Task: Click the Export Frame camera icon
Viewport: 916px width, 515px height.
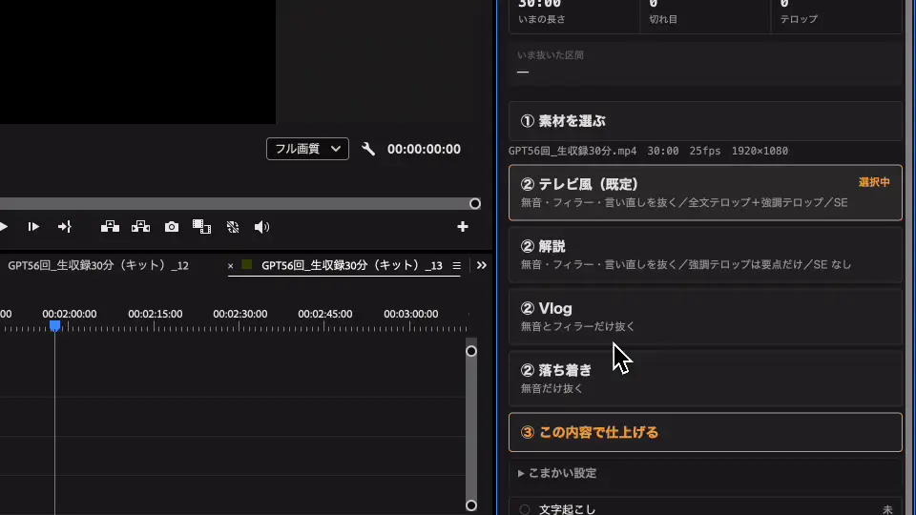Action: click(171, 227)
